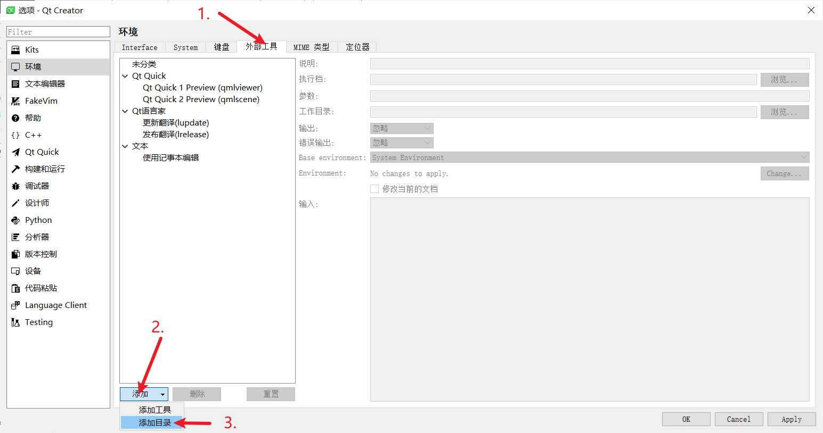Collapse the Qt语言家 tree category

125,111
